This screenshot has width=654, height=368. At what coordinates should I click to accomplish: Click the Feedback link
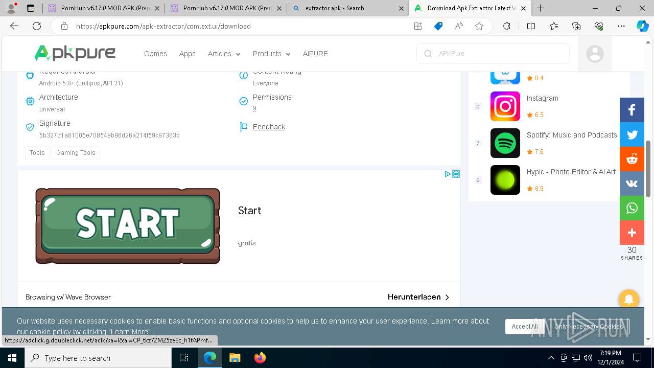click(269, 127)
